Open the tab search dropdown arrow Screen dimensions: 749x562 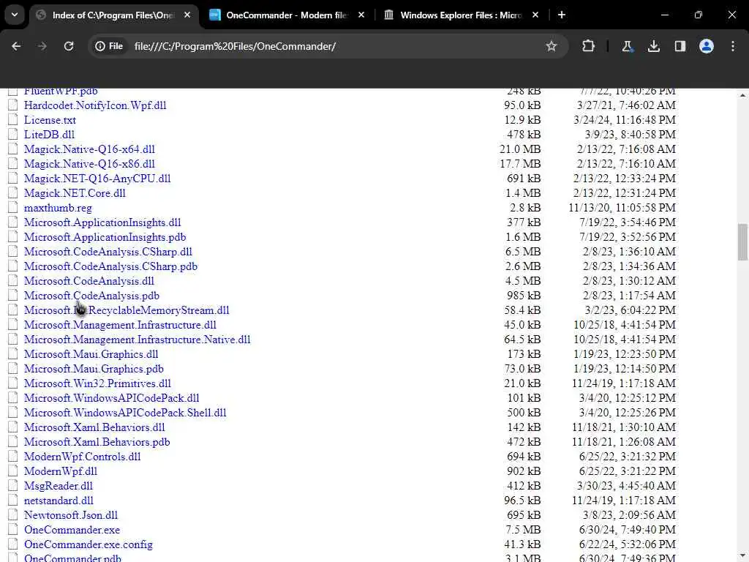click(15, 15)
